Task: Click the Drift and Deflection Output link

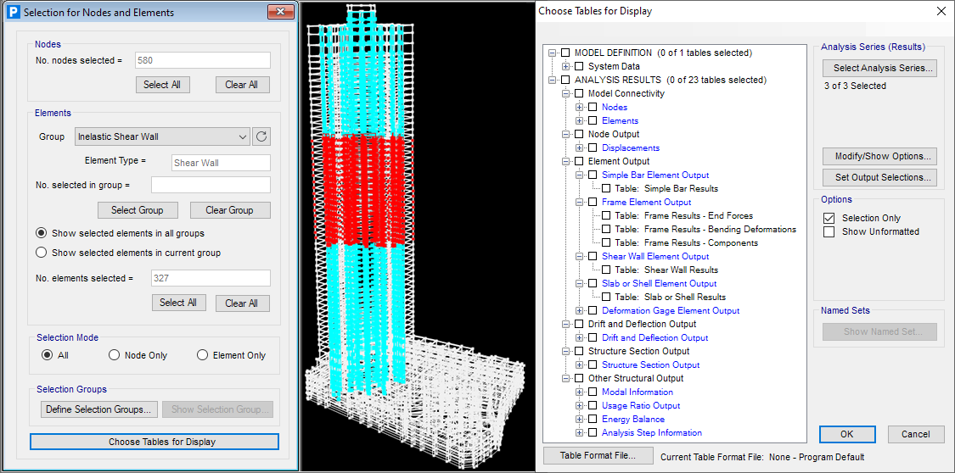Action: [x=654, y=337]
